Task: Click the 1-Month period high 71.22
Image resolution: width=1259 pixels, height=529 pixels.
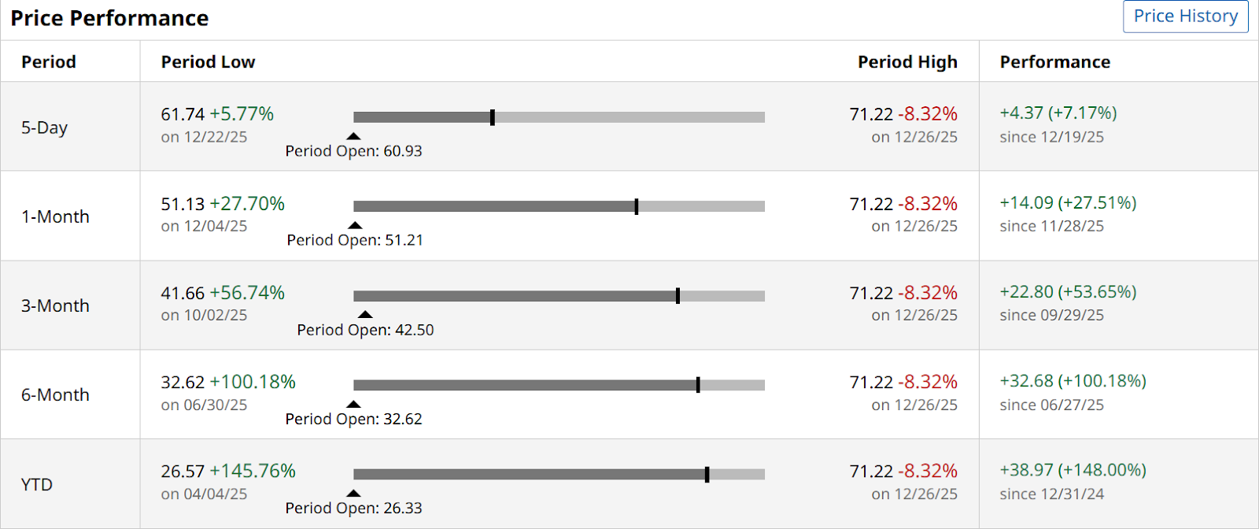Action: pyautogui.click(x=871, y=205)
